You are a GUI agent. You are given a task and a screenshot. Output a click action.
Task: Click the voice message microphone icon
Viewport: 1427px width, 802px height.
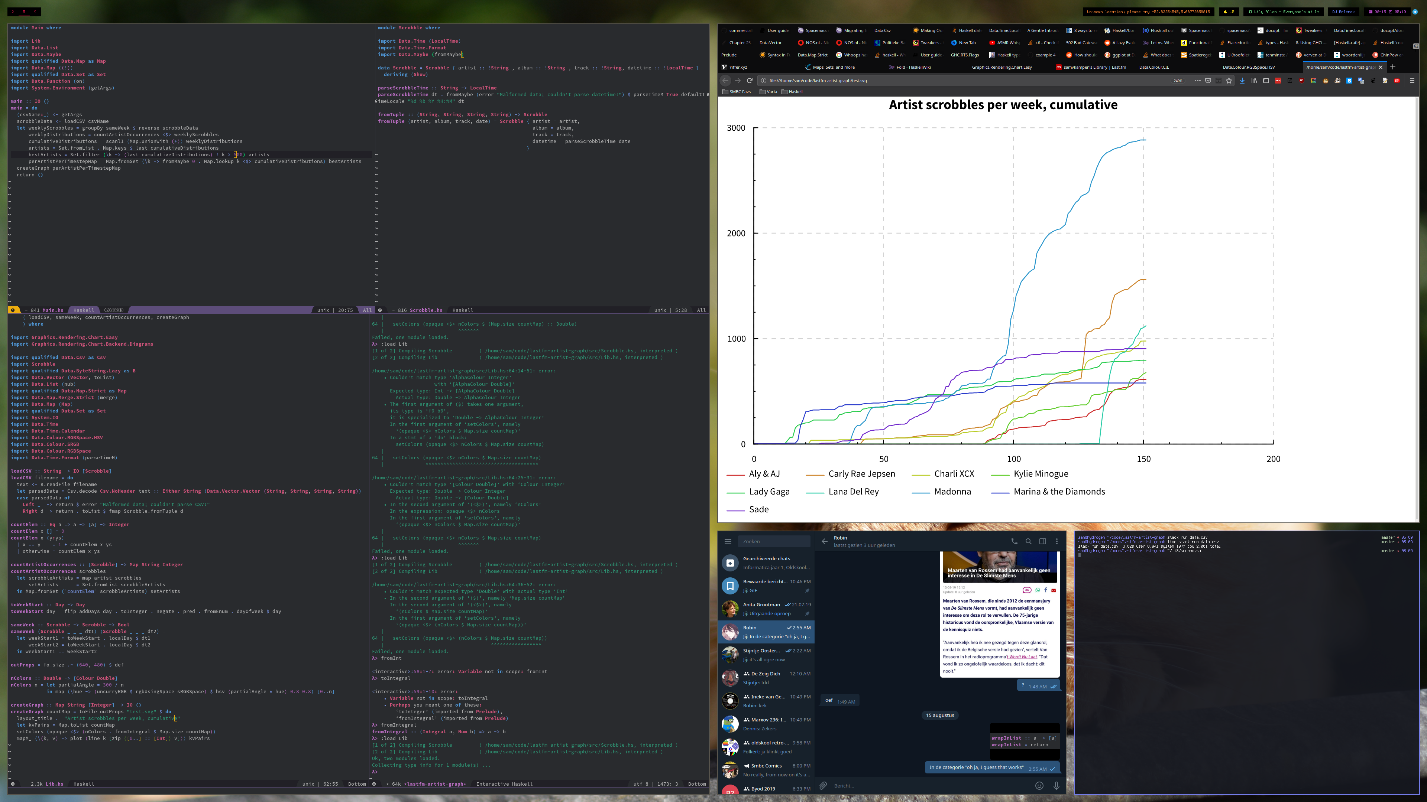click(x=1057, y=785)
